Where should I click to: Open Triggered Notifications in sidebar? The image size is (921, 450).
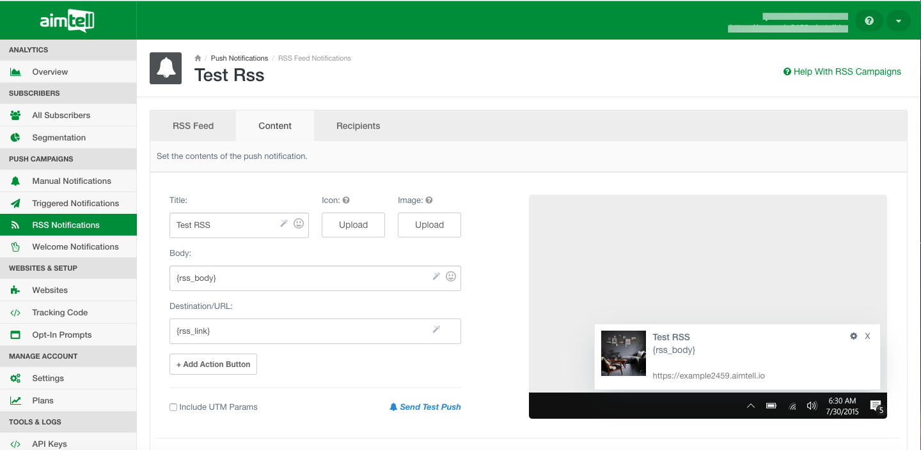75,203
